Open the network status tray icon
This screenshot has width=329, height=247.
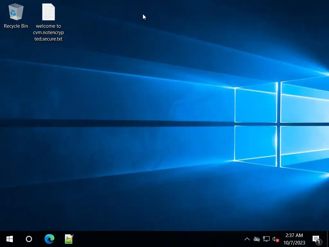(266, 239)
